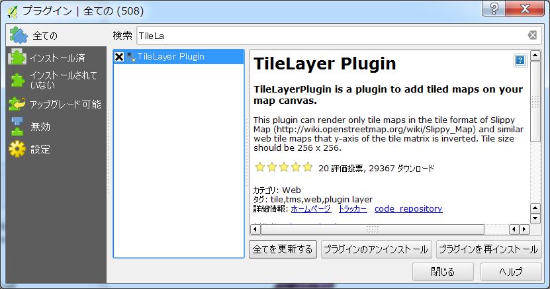This screenshot has width=550, height=289.
Task: Click the 20 評価投票, 29367 ダウンロード text
Action: 376,169
